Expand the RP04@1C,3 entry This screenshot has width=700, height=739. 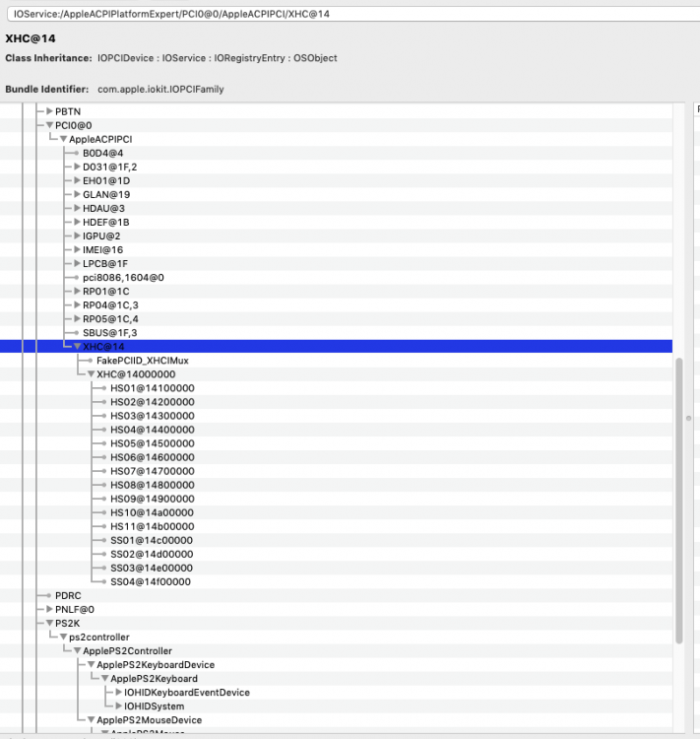click(x=77, y=304)
